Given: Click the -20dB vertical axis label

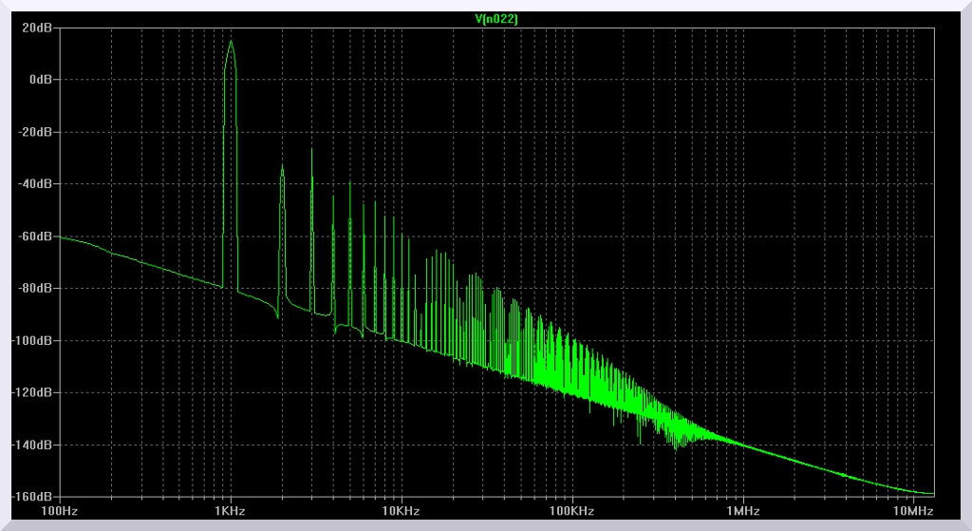Looking at the screenshot, I should point(36,132).
